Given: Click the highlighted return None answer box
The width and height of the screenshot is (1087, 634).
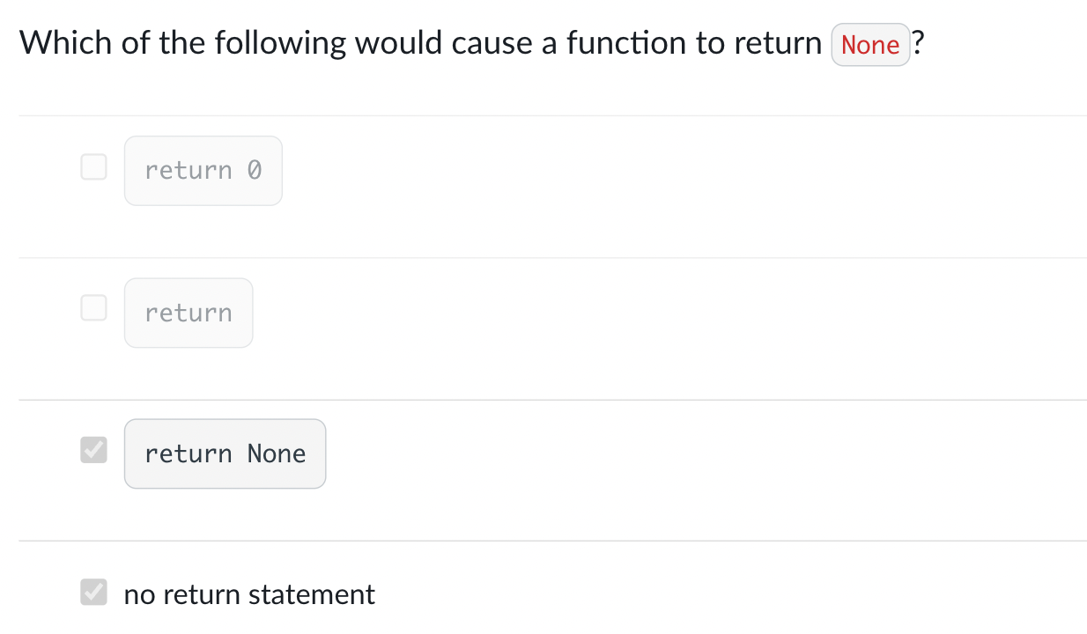Looking at the screenshot, I should [226, 453].
